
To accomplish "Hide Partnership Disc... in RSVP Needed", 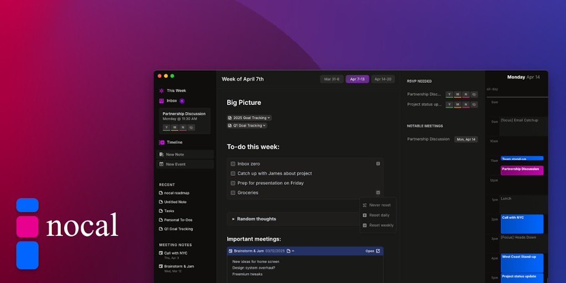I will pos(474,95).
